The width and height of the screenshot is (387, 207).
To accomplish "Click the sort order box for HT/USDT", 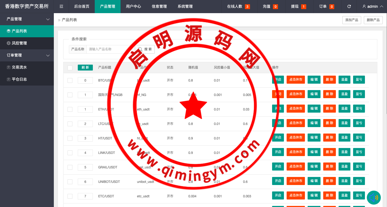I will pos(85,138).
